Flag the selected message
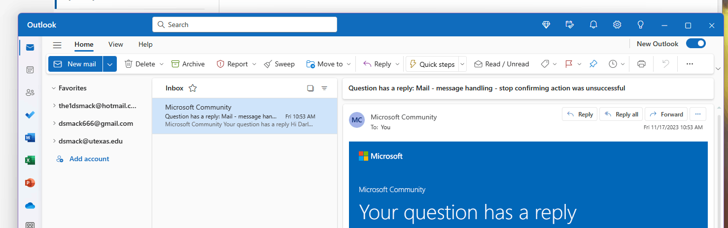The width and height of the screenshot is (728, 228). click(568, 64)
